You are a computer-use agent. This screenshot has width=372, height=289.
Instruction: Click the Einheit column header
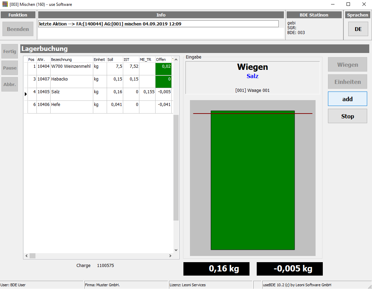tap(99, 60)
